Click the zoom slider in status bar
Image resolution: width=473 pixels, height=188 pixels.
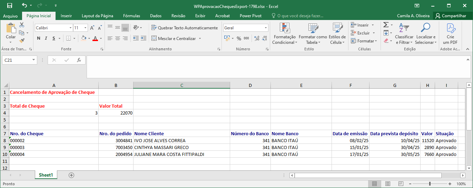point(429,184)
